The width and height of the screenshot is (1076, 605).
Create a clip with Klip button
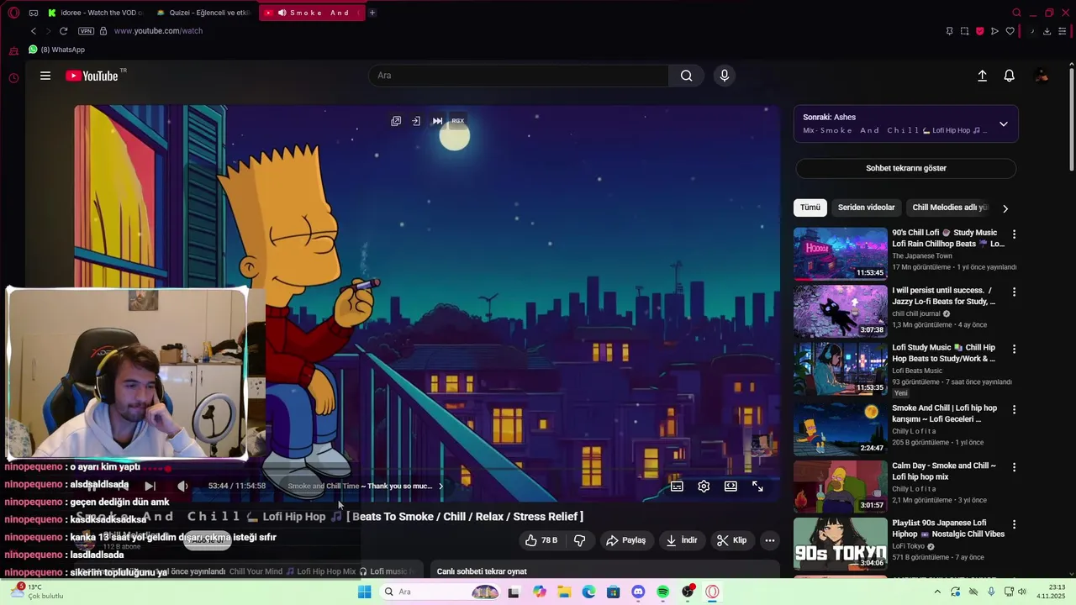[731, 540]
